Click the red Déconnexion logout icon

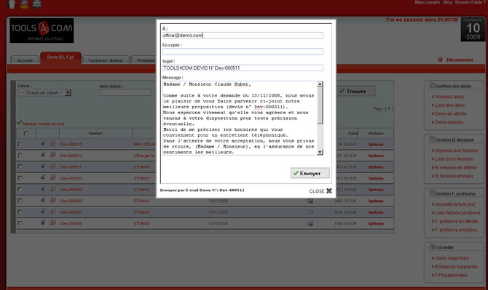[x=440, y=60]
